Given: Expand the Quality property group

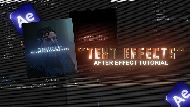Looking at the screenshot, I should click(3, 52).
